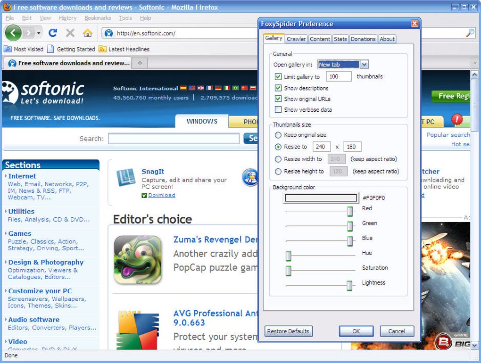This screenshot has width=481, height=363.
Task: Click the red alert exclamation icon
Action: coord(457,119)
